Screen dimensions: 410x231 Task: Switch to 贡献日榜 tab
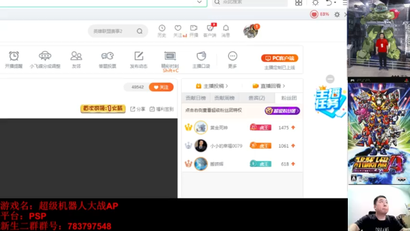point(195,98)
